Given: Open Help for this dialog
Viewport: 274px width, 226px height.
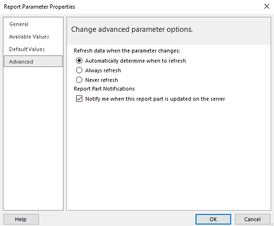Looking at the screenshot, I should (21, 219).
